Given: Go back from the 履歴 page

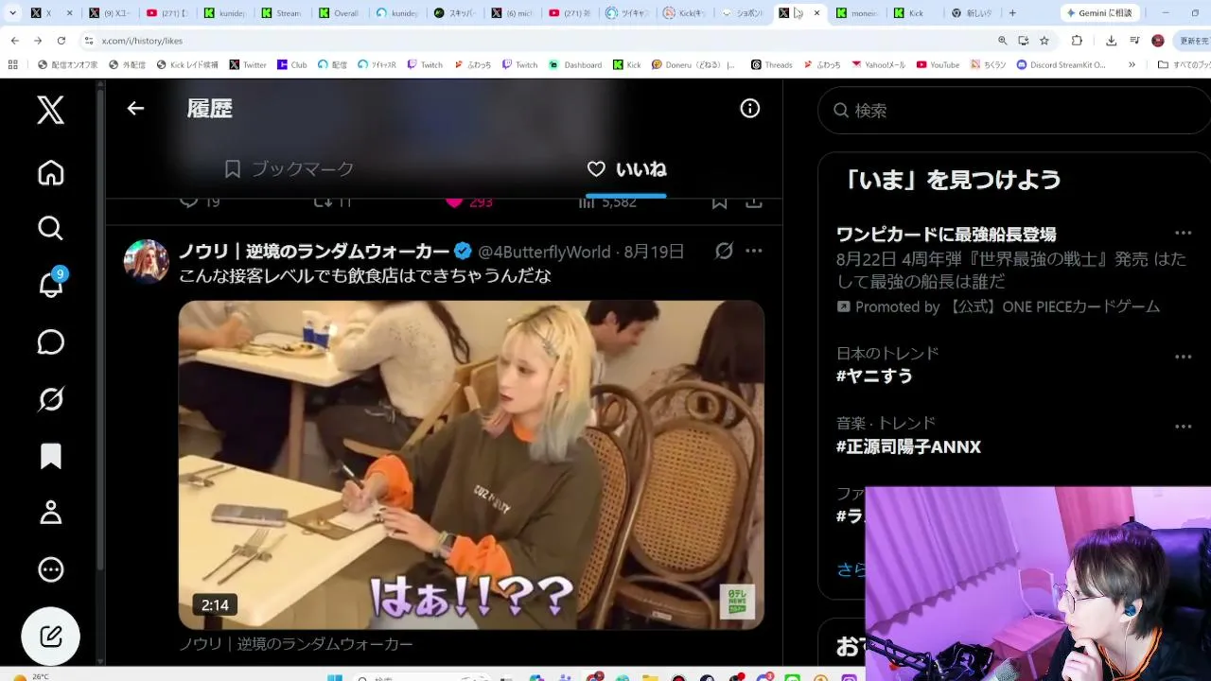Looking at the screenshot, I should 135,109.
